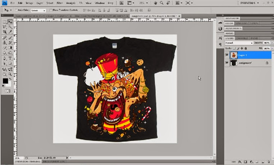The height and width of the screenshot is (165, 274).
Task: Click the background color swatch
Action: 9,84
